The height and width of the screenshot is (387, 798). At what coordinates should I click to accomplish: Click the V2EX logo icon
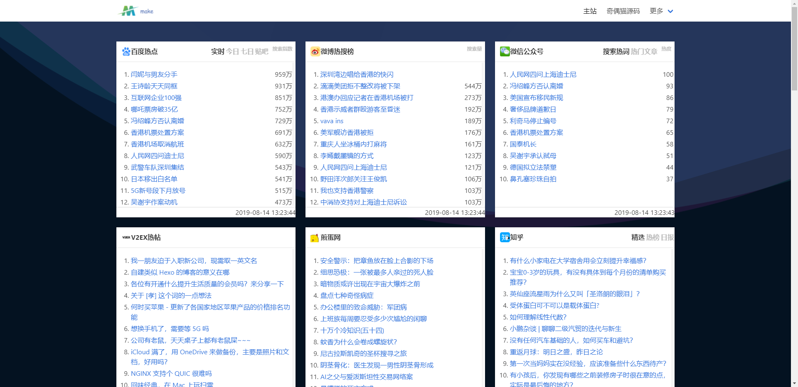[x=126, y=237]
